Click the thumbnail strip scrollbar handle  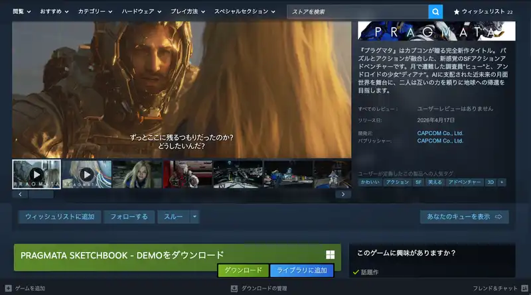[41, 194]
